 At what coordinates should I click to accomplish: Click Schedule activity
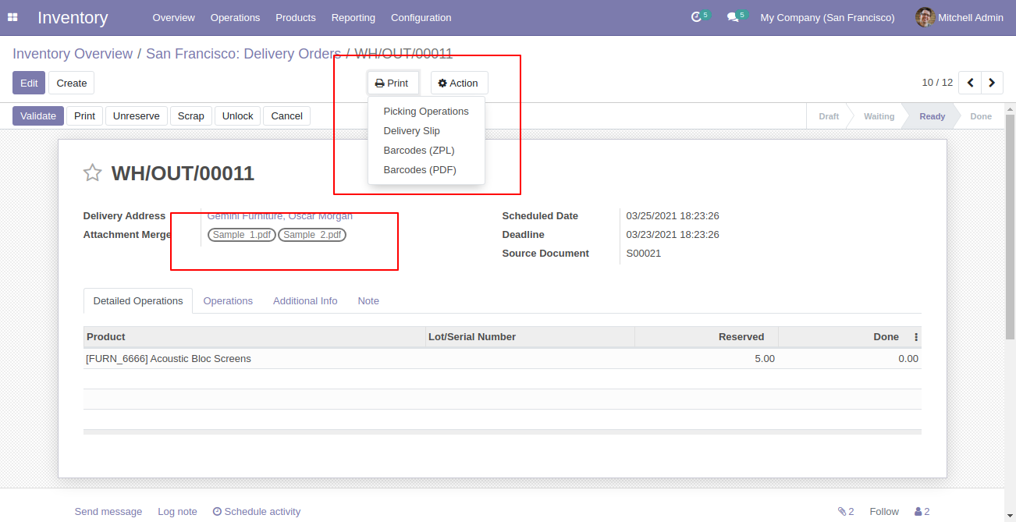click(x=257, y=512)
